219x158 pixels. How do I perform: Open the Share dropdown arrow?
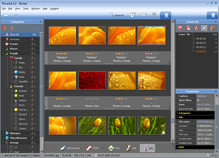(x=102, y=148)
